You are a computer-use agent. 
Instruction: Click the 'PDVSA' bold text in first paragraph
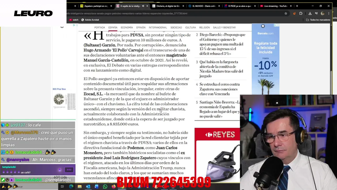tap(137, 35)
